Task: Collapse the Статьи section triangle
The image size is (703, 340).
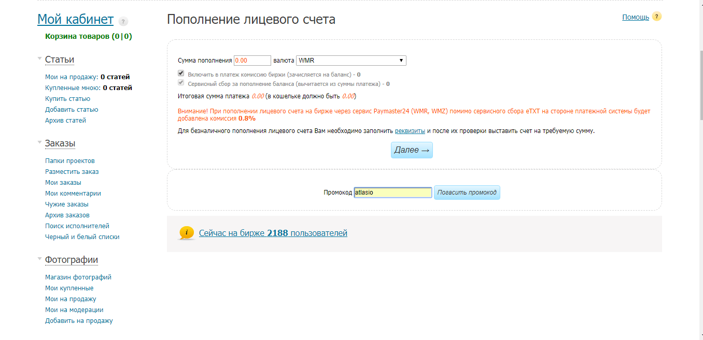Action: coord(39,59)
